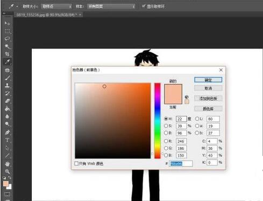Select the History Brush tool
The height and width of the screenshot is (201, 263).
[x=7, y=93]
